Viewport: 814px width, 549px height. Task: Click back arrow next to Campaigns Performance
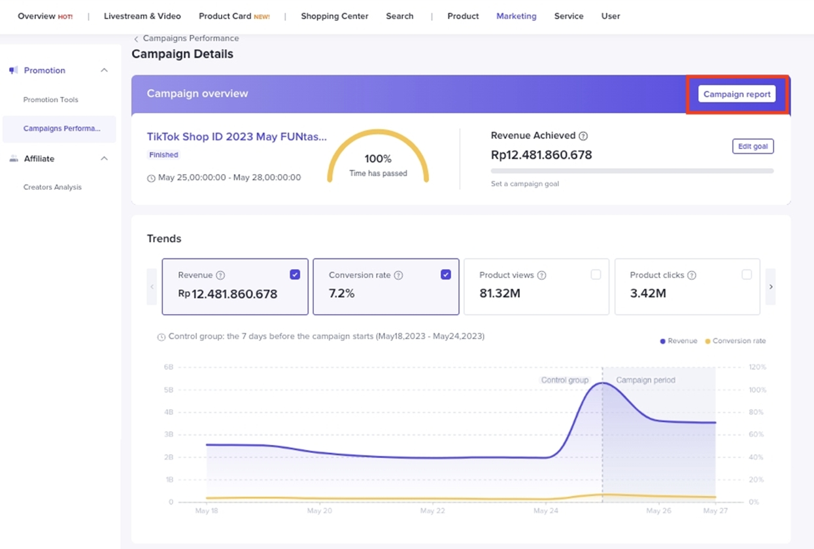coord(136,39)
